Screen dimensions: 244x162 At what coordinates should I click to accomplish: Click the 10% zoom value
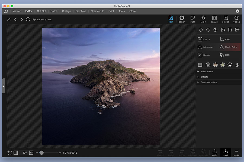coord(25,153)
